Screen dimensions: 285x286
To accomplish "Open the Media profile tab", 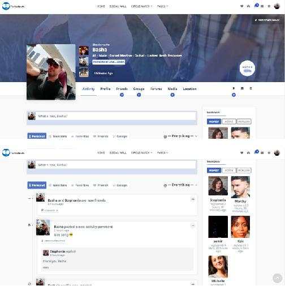I will pyautogui.click(x=172, y=89).
